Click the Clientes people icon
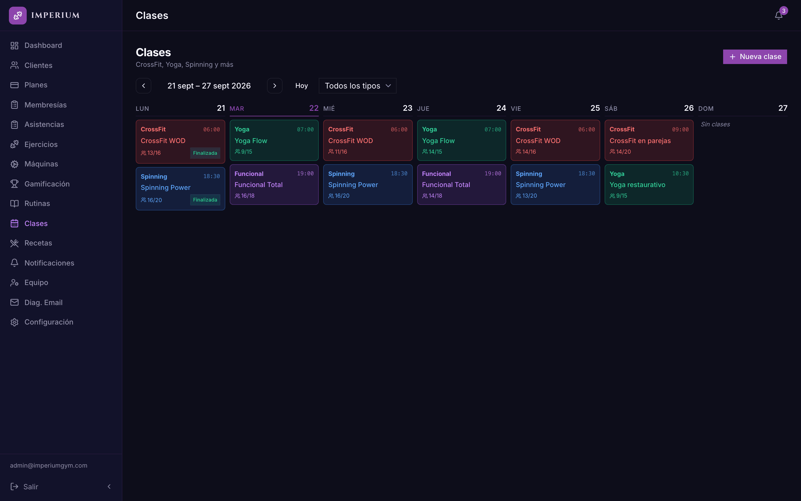801x501 pixels. (14, 65)
